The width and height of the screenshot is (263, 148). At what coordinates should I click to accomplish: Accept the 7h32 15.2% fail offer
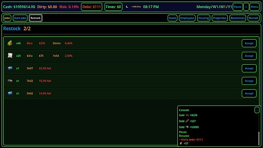tap(249, 81)
